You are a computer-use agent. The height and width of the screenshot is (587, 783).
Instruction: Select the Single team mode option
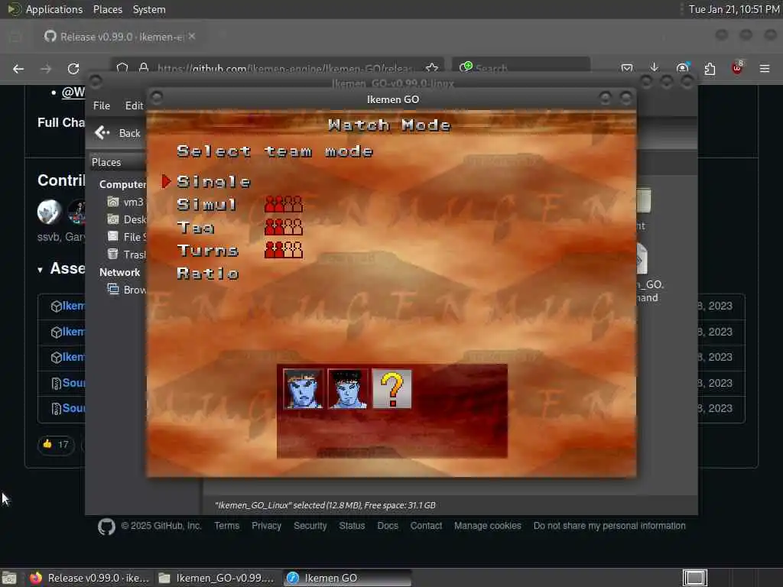213,182
